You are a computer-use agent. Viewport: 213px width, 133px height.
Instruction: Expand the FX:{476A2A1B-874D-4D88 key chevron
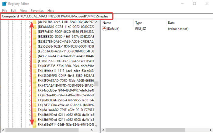tap(30, 86)
